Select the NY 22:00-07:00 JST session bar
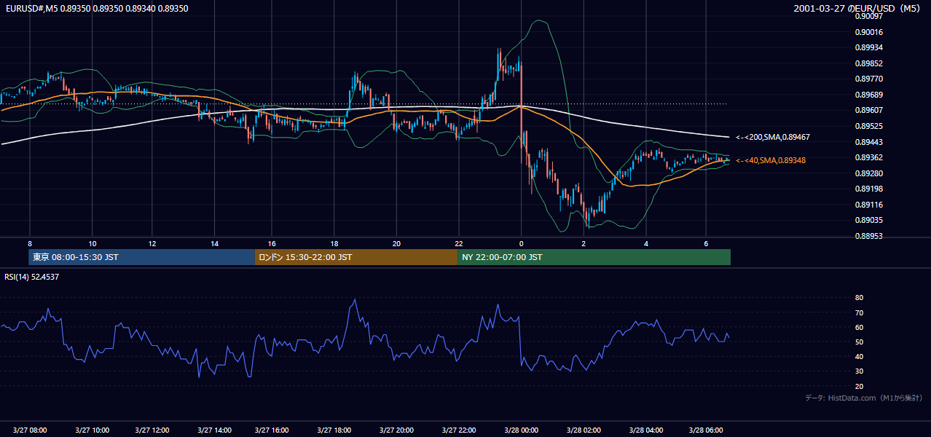Image resolution: width=931 pixels, height=437 pixels. pos(594,257)
